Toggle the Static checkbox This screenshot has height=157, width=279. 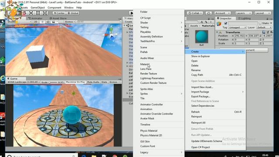260,23
